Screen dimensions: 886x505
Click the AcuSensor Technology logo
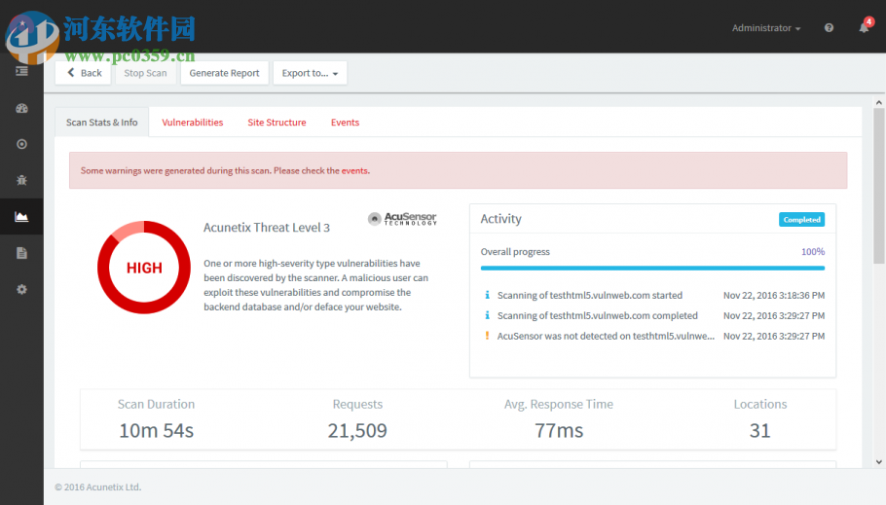(402, 219)
